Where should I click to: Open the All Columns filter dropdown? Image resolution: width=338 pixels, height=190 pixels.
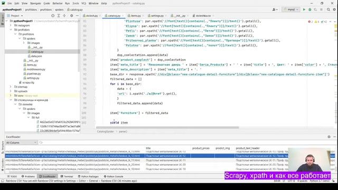21,142
